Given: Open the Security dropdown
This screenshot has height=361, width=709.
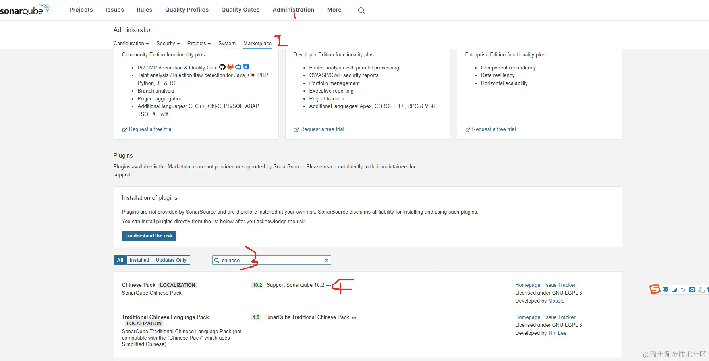Looking at the screenshot, I should 168,44.
